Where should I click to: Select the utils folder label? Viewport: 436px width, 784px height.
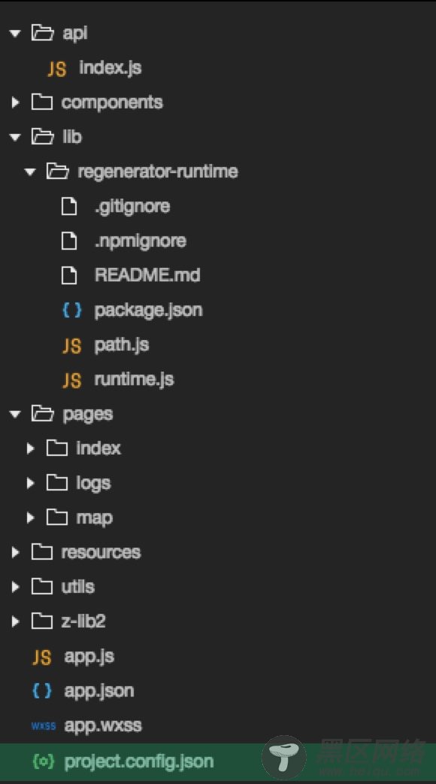[x=78, y=587]
